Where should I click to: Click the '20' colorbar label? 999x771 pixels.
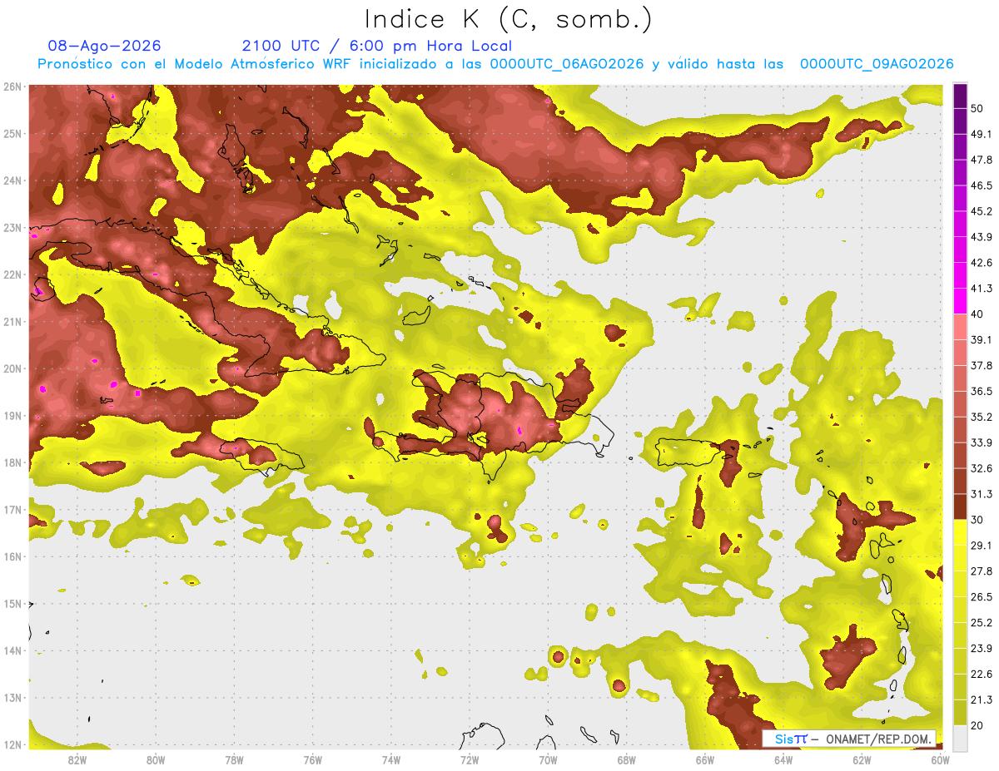point(978,724)
